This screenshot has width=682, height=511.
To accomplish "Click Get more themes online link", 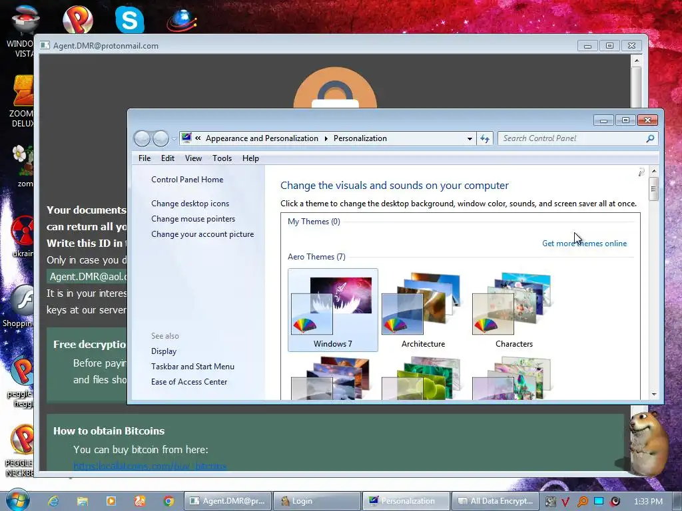I will [584, 244].
